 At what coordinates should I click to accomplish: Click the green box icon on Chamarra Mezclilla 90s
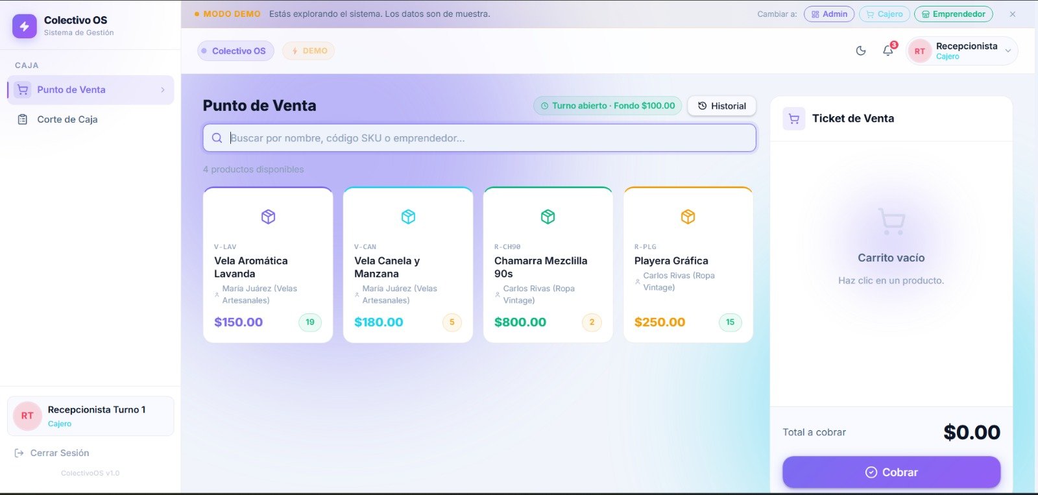pos(548,217)
